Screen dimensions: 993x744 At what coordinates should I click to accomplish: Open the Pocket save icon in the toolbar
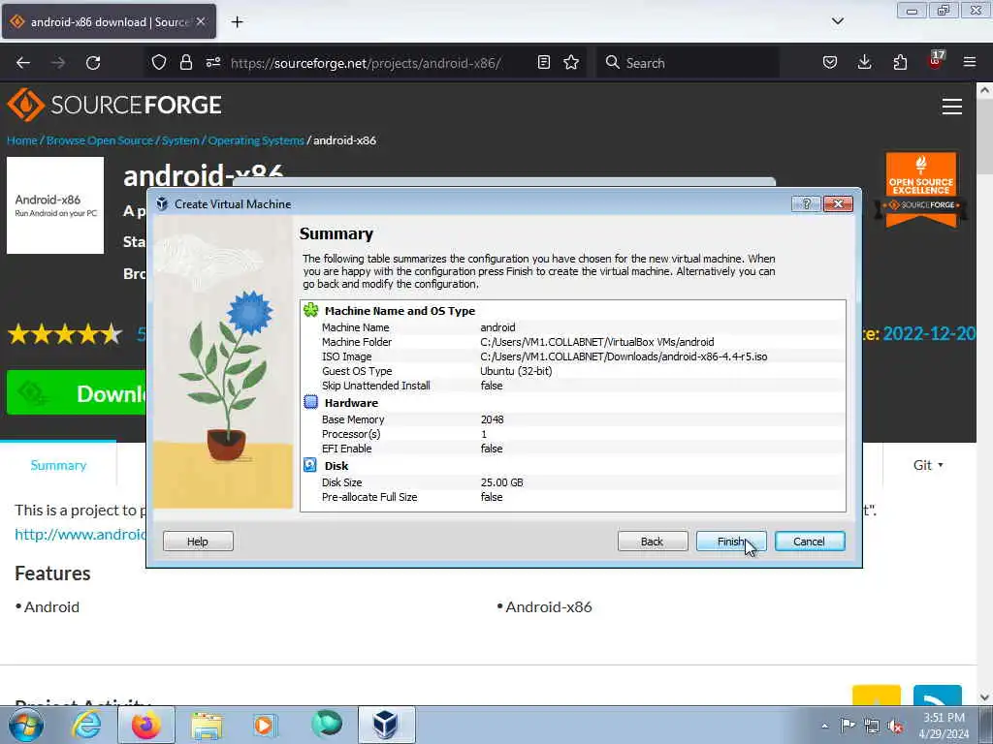click(830, 63)
